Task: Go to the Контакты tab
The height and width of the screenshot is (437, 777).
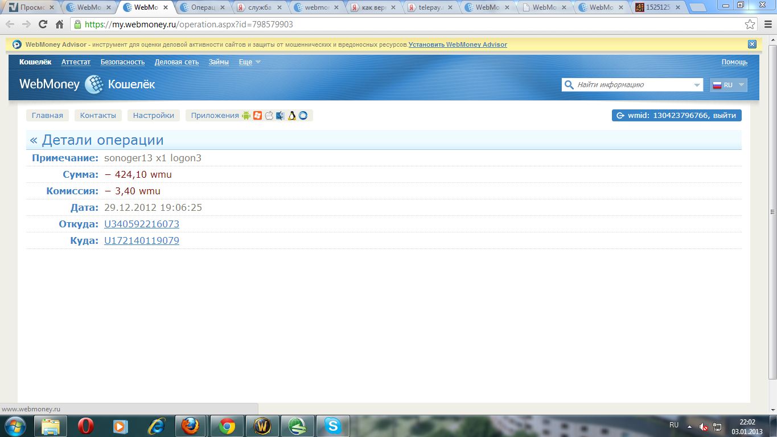Action: tap(98, 116)
